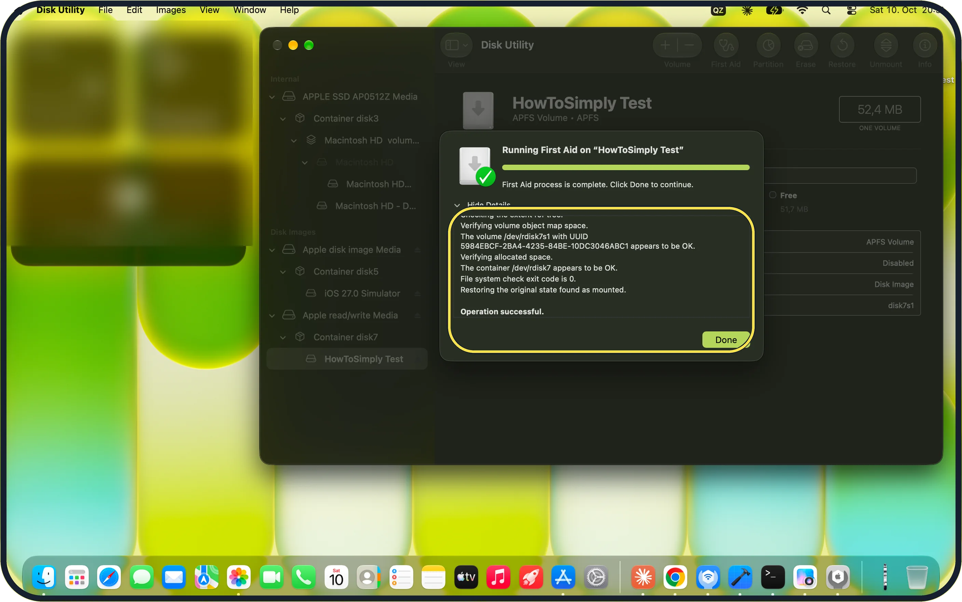Eject Apple disk image Media
Viewport: 962px width, 602px height.
[x=417, y=250]
